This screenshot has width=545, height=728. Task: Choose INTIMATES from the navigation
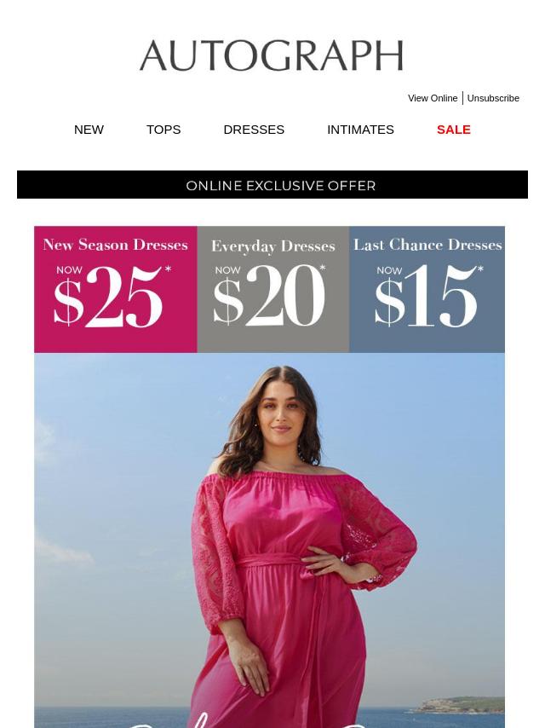click(360, 130)
